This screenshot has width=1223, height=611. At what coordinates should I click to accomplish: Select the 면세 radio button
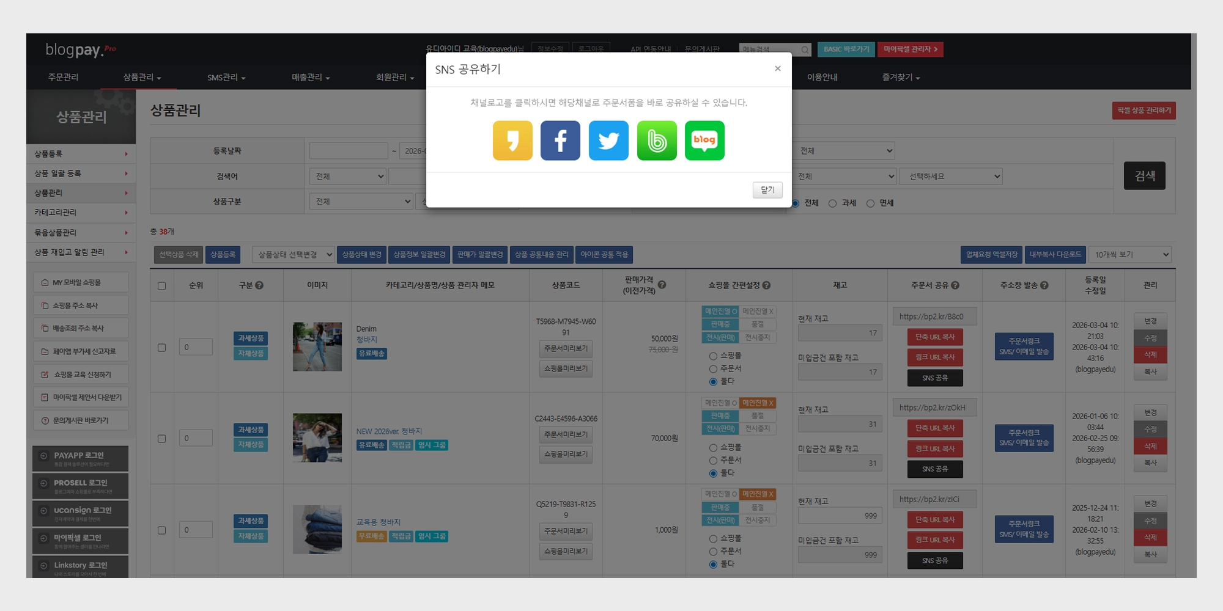[x=870, y=203]
